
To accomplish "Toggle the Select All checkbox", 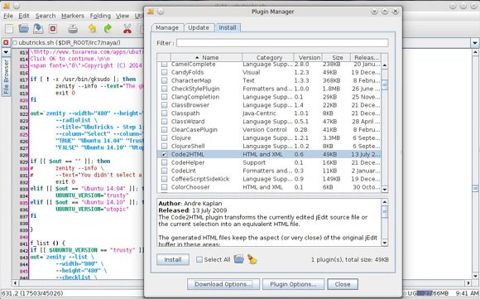I will click(x=199, y=259).
